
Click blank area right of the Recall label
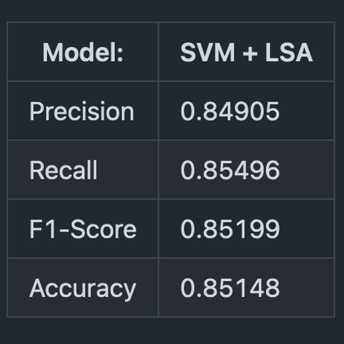click(128, 170)
